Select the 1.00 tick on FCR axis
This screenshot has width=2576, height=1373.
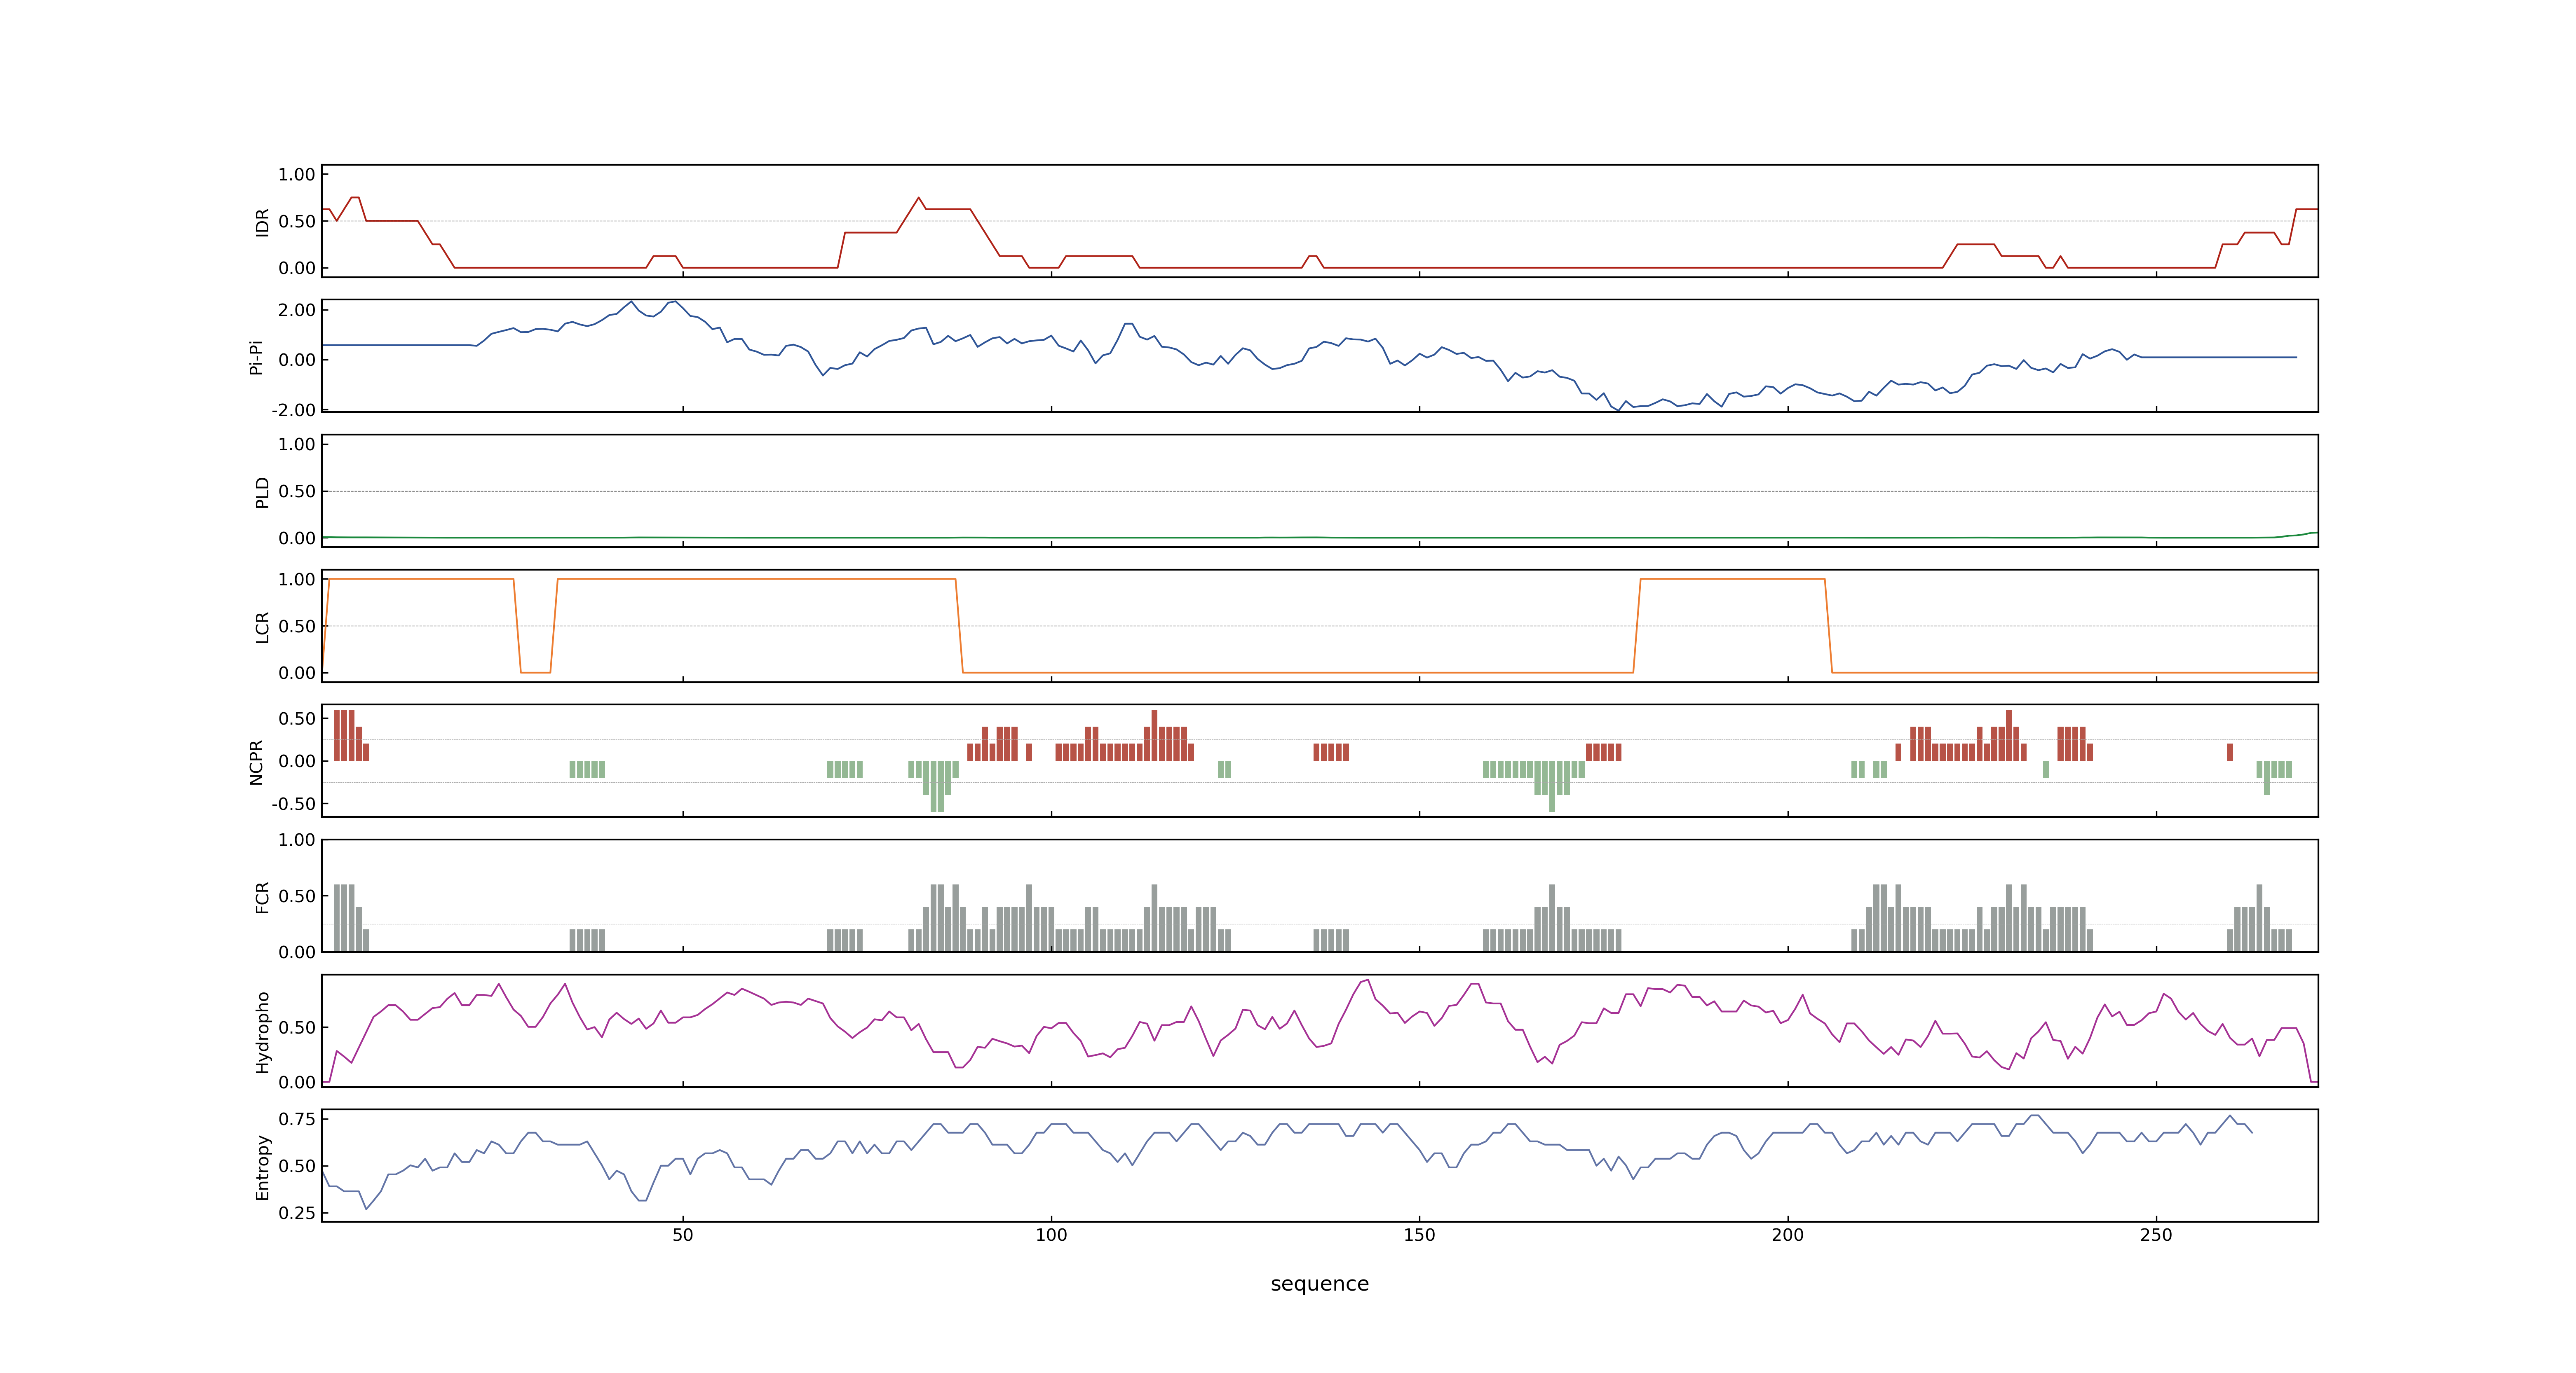pos(297,840)
